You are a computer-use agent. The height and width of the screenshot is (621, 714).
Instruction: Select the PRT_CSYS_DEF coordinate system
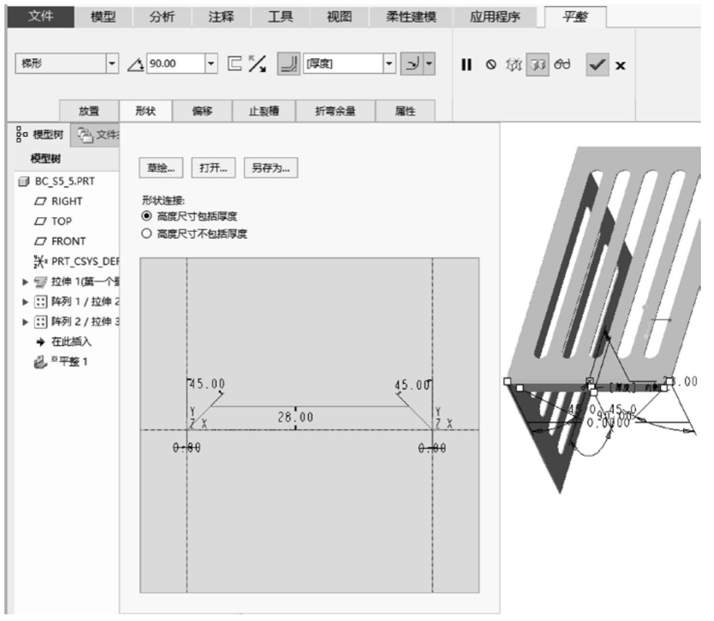[x=76, y=262]
